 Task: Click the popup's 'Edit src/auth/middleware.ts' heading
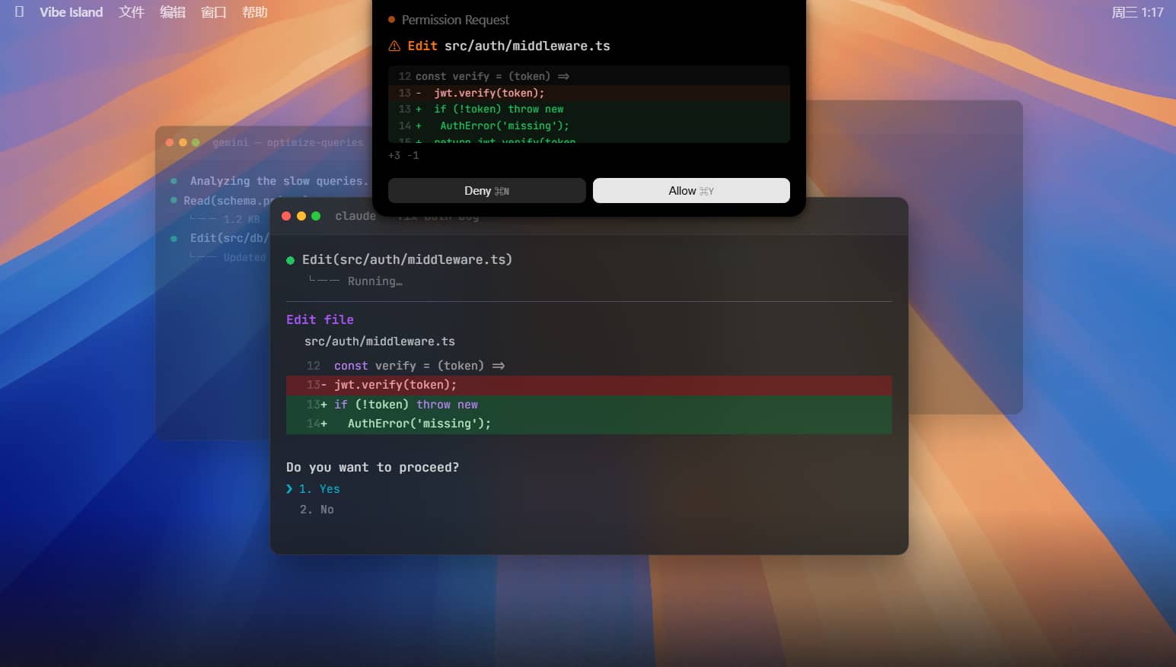pyautogui.click(x=508, y=46)
